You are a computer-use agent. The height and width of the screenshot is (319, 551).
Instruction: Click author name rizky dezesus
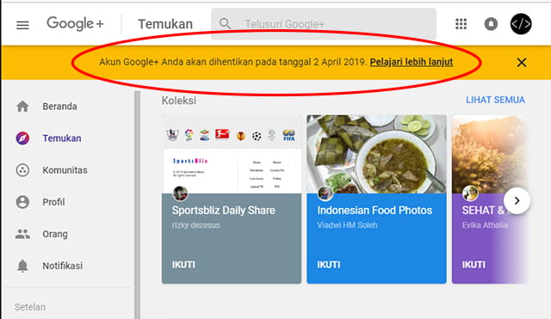[x=195, y=225]
